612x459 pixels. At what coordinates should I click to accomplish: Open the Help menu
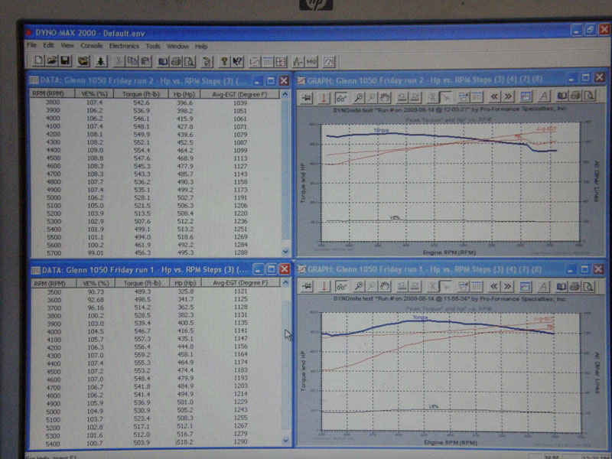pyautogui.click(x=201, y=47)
